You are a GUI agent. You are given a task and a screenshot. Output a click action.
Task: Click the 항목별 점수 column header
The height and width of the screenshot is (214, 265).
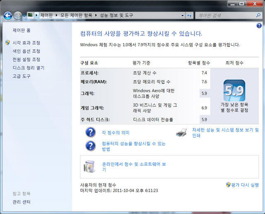point(199,63)
